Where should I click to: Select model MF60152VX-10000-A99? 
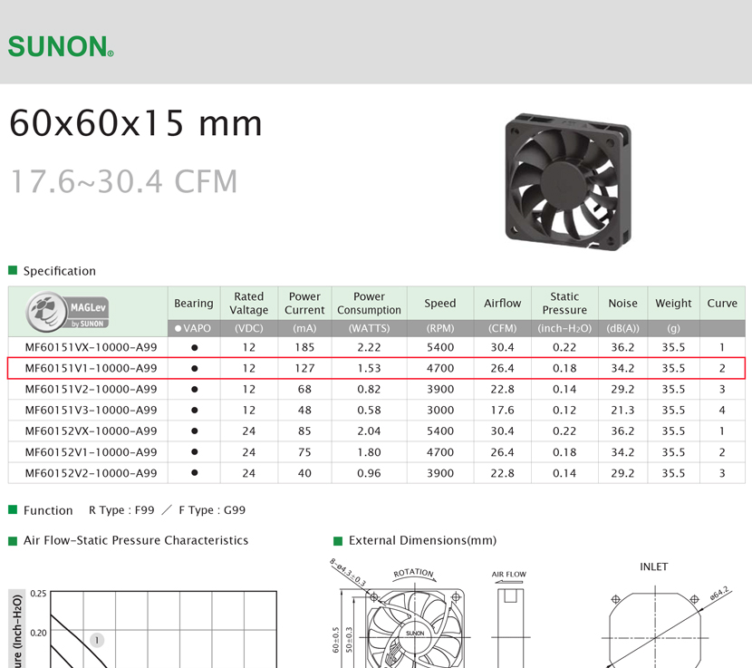click(92, 431)
